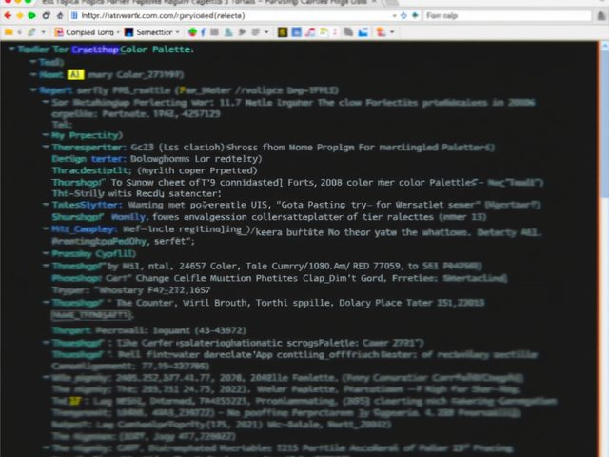Click the yellow highlighted 'Al' label
Viewport: 609px width, 457px height.
click(76, 74)
